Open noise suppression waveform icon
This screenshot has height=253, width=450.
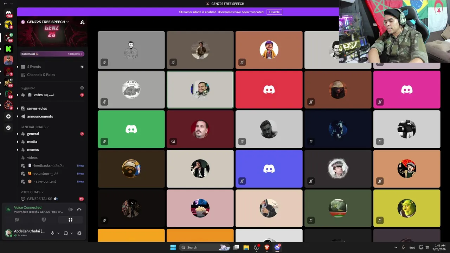pos(71,209)
